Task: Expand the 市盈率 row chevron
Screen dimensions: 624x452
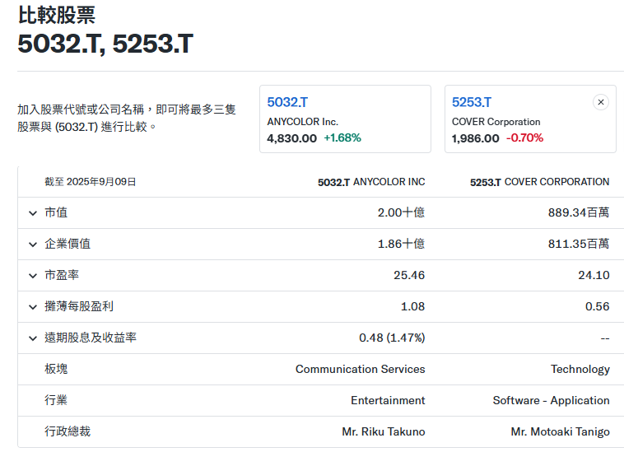Action: [33, 276]
